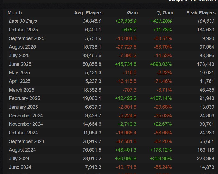Viewport: 218px width, 174px height.
Task: Select the October 2024 month cell
Action: (x=23, y=133)
